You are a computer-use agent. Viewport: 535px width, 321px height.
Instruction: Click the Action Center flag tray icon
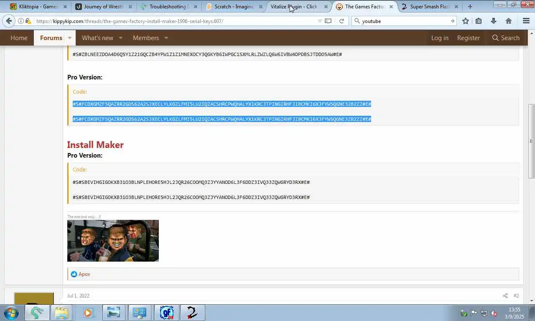pos(474,313)
